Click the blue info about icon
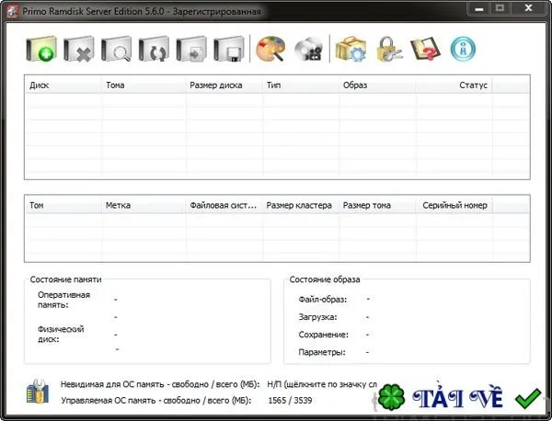Viewport: 552px width, 421px height. tap(463, 49)
